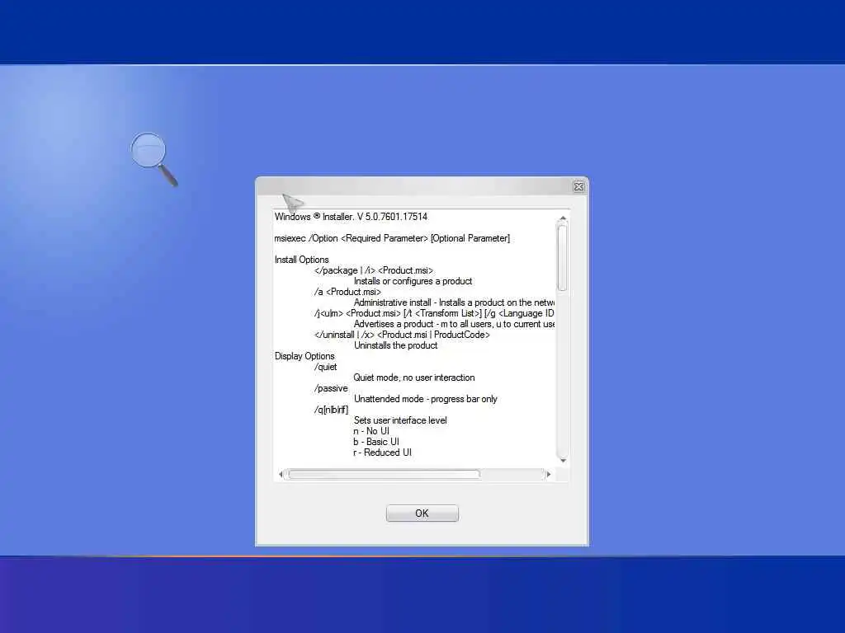Click the '/j<u|m> <Product.msi>' line

coord(434,313)
